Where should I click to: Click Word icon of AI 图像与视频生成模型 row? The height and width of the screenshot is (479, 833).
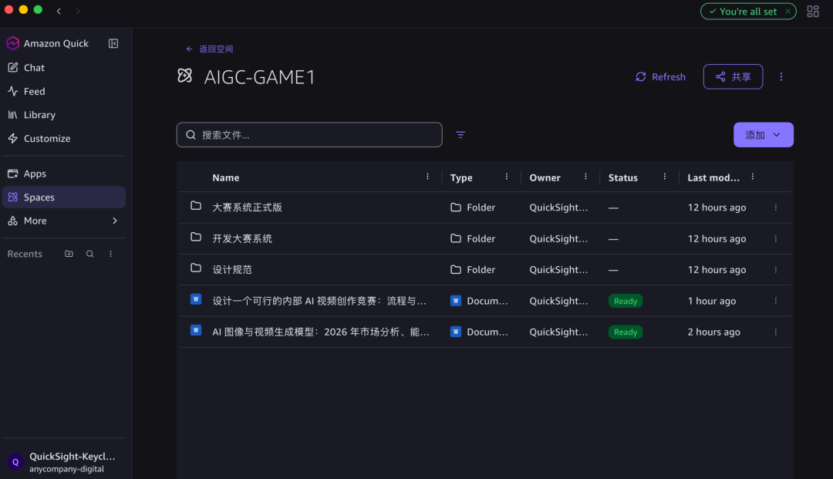(x=195, y=330)
